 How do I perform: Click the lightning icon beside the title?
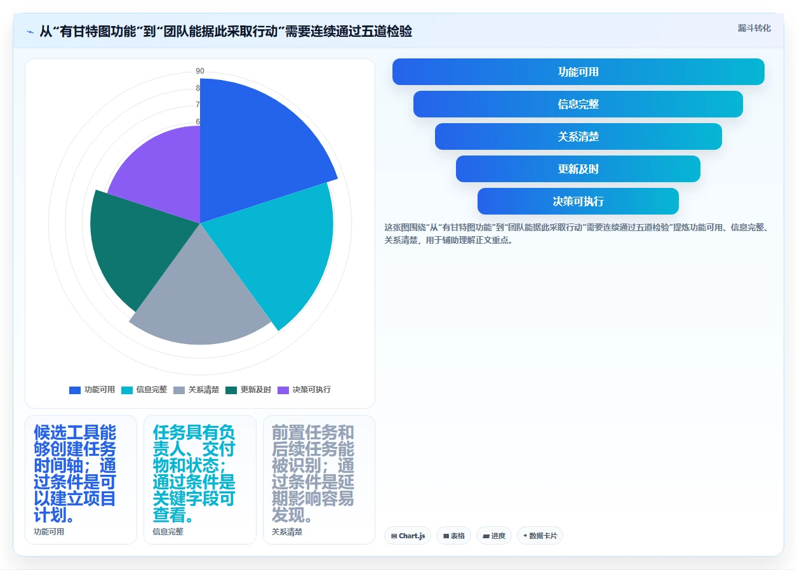tap(30, 31)
